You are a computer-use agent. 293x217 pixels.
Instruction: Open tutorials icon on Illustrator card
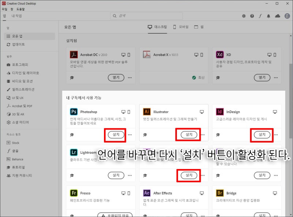[x=145, y=135]
